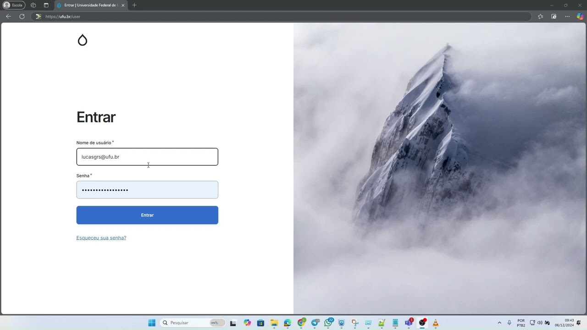
Task: Click the microphone tray icon
Action: tap(509, 323)
